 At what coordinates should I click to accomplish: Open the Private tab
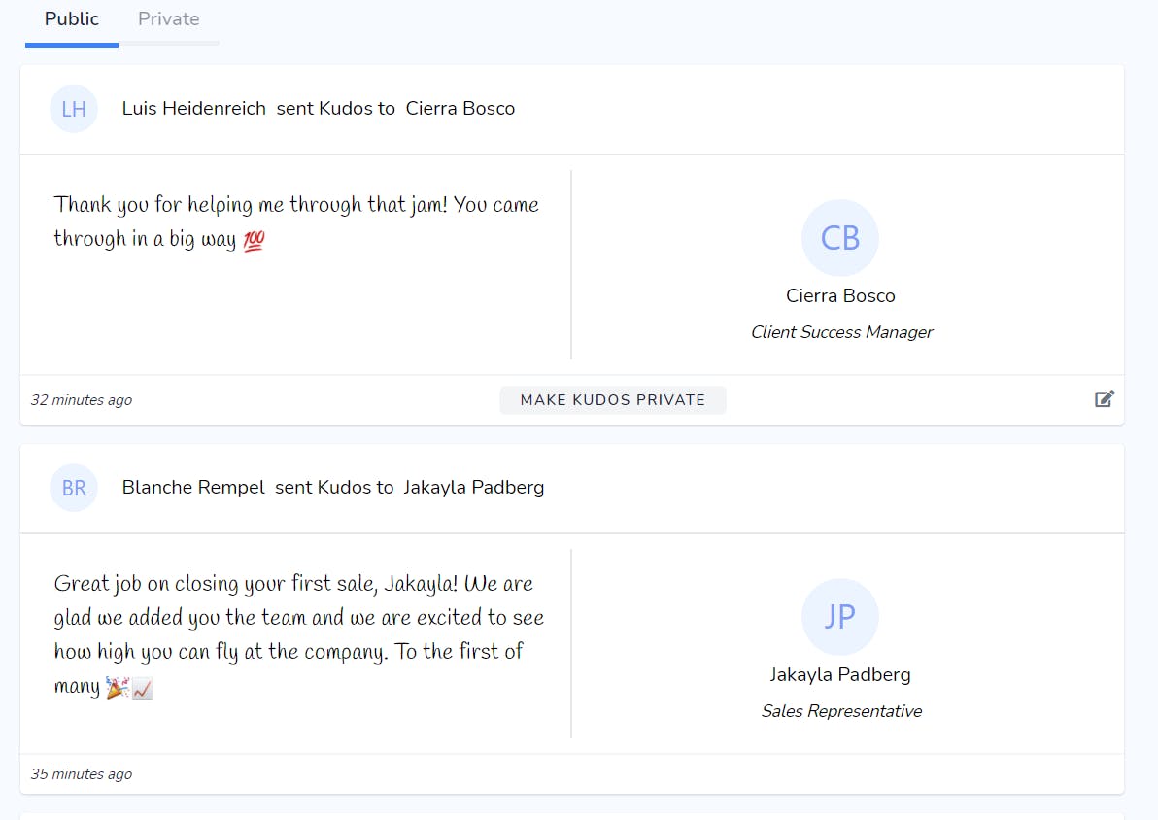[169, 19]
